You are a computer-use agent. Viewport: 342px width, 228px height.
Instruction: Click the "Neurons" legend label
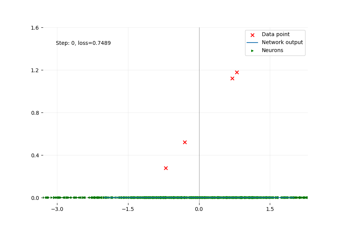(272, 51)
